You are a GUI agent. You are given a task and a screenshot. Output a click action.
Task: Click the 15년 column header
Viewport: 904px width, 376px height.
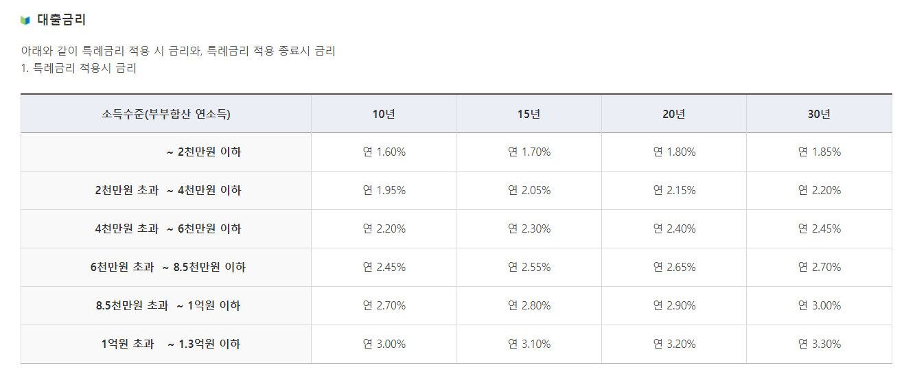[x=529, y=114]
